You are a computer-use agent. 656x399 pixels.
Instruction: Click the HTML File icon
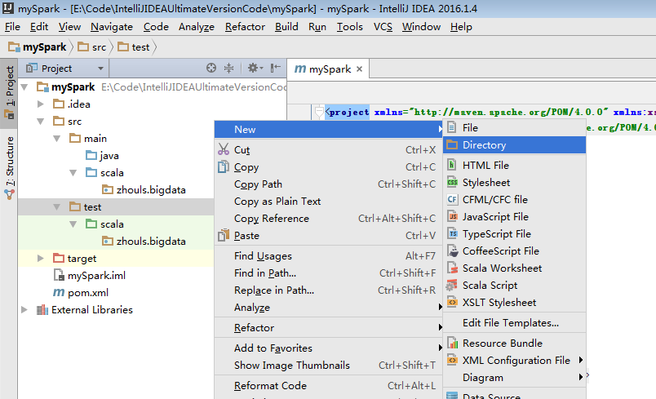point(452,165)
